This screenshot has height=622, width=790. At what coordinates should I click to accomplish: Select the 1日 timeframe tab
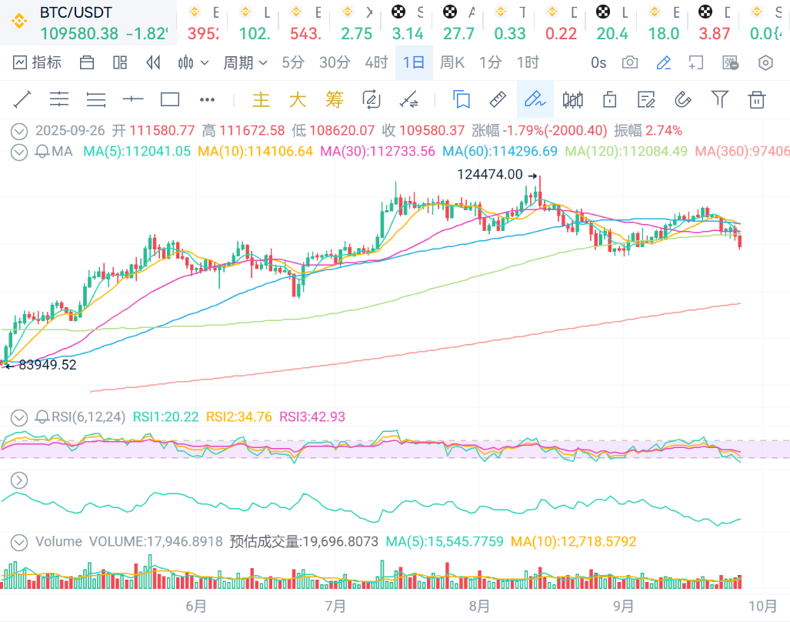(x=414, y=62)
